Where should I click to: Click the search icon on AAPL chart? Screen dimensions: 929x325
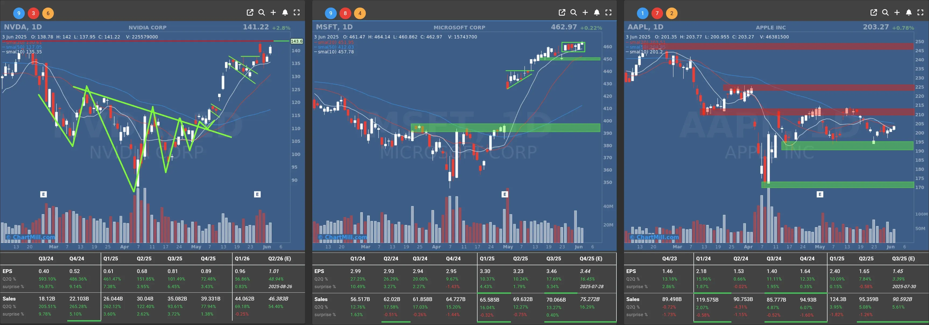pyautogui.click(x=885, y=13)
